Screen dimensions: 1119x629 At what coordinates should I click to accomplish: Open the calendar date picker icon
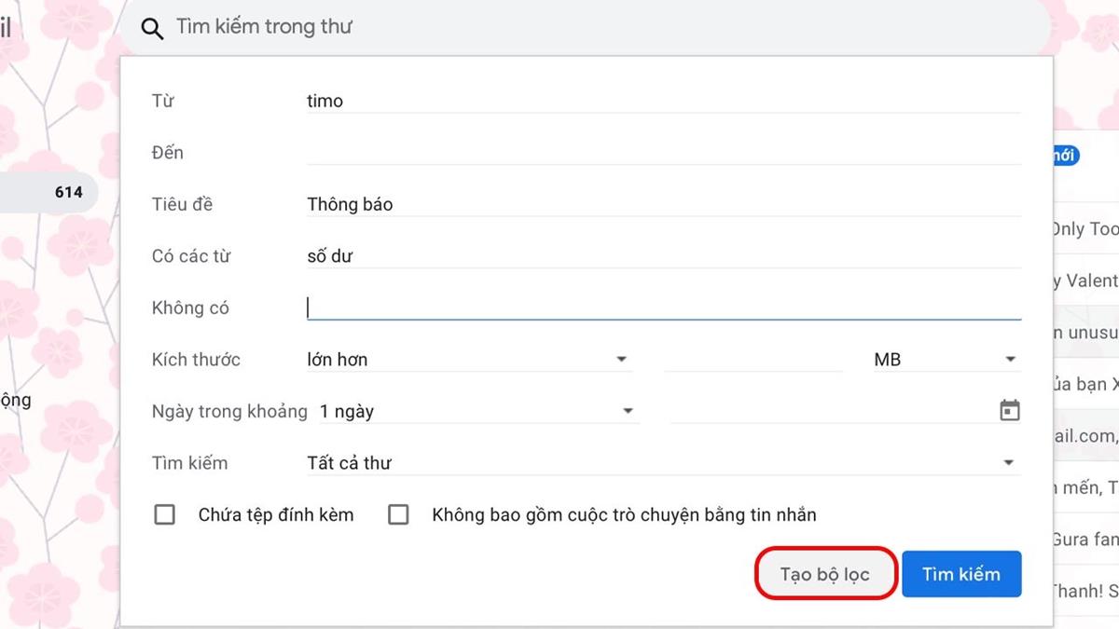(x=1009, y=411)
